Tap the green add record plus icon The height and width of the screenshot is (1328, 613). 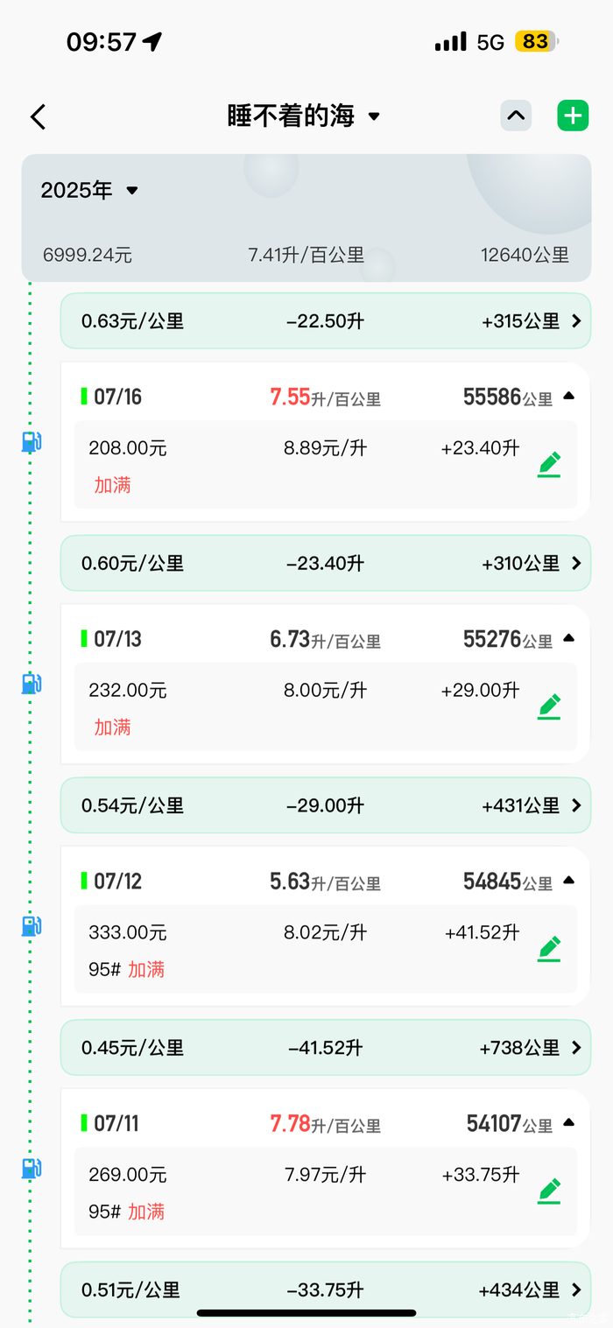coord(573,116)
